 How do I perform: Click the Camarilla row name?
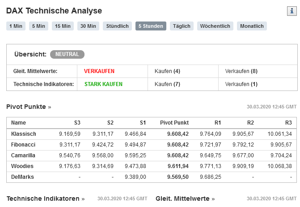23,155
